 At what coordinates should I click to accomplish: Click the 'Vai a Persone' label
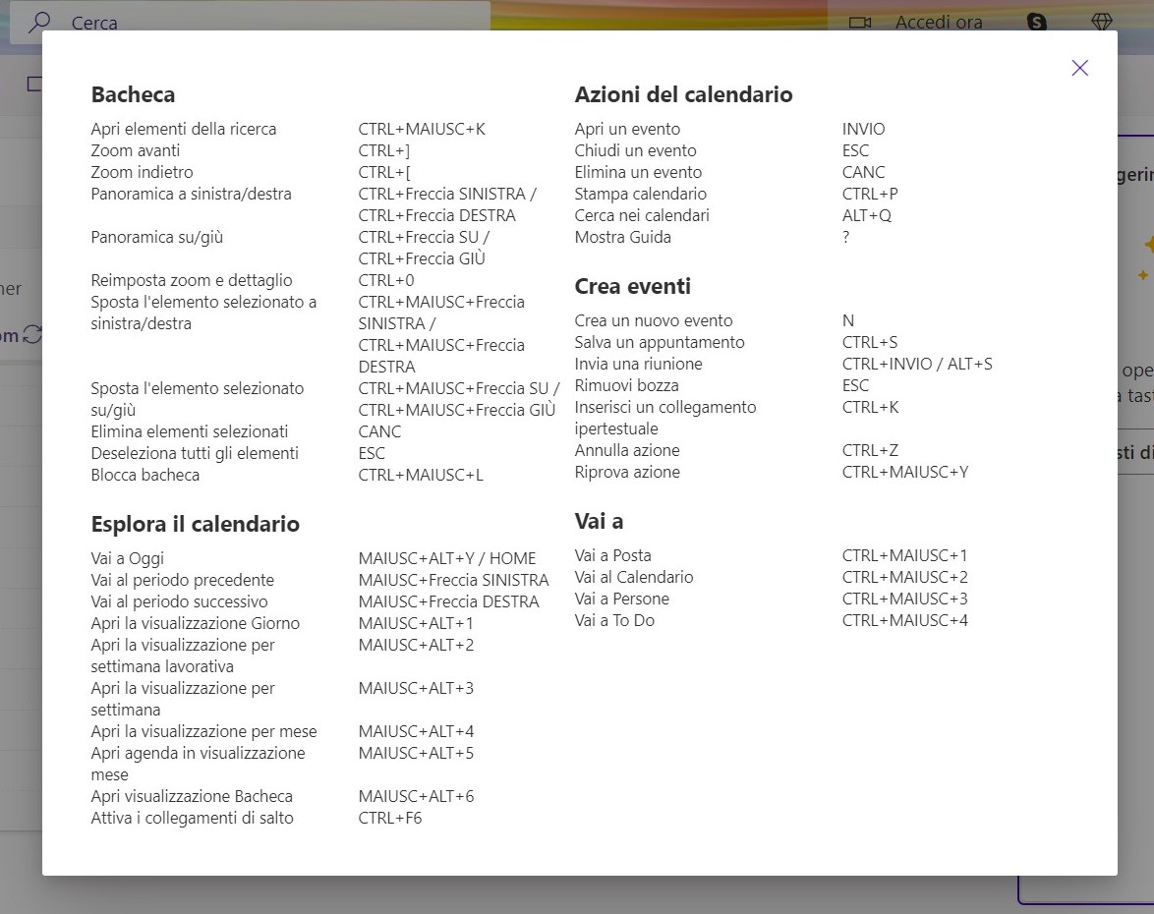[622, 599]
